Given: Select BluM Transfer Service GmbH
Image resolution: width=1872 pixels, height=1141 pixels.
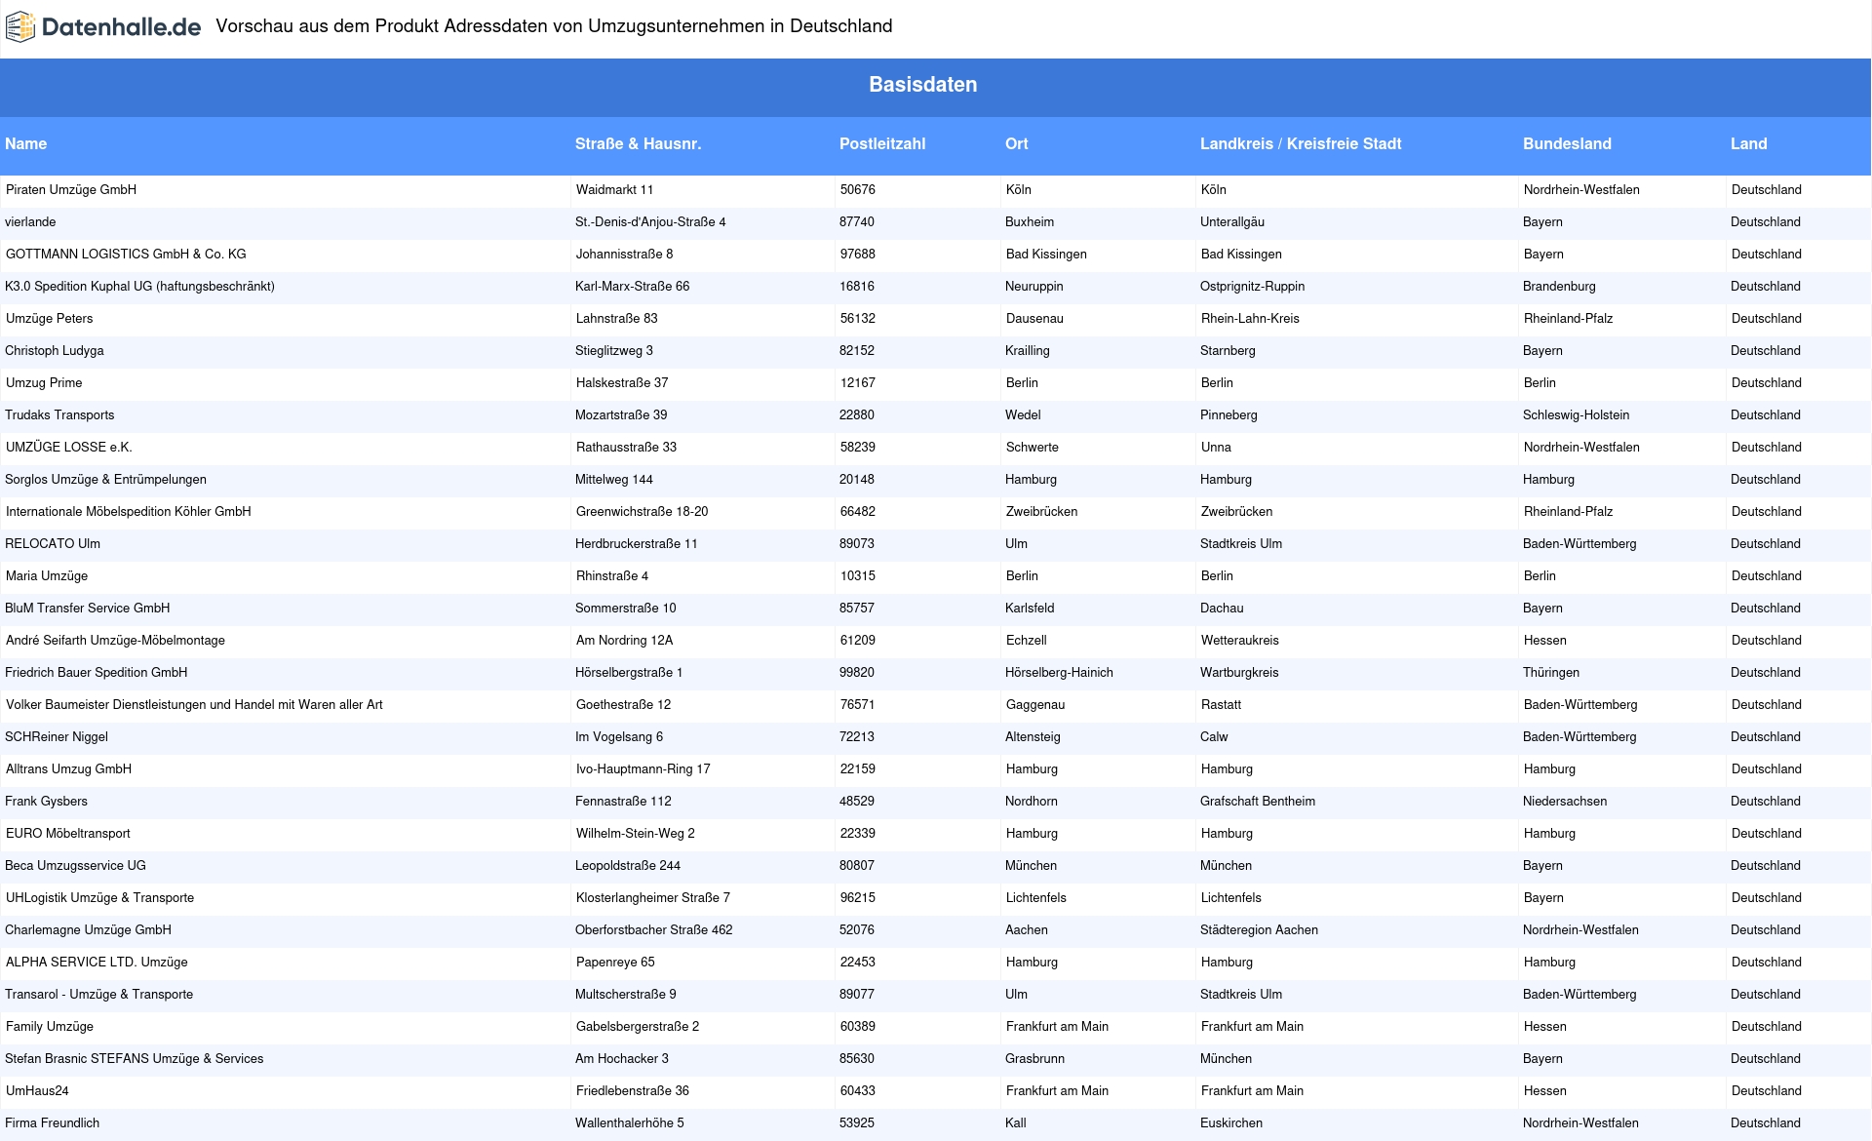Looking at the screenshot, I should coord(88,609).
